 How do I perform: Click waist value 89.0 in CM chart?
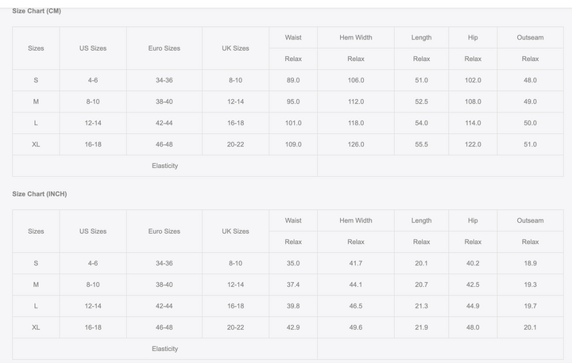(293, 81)
